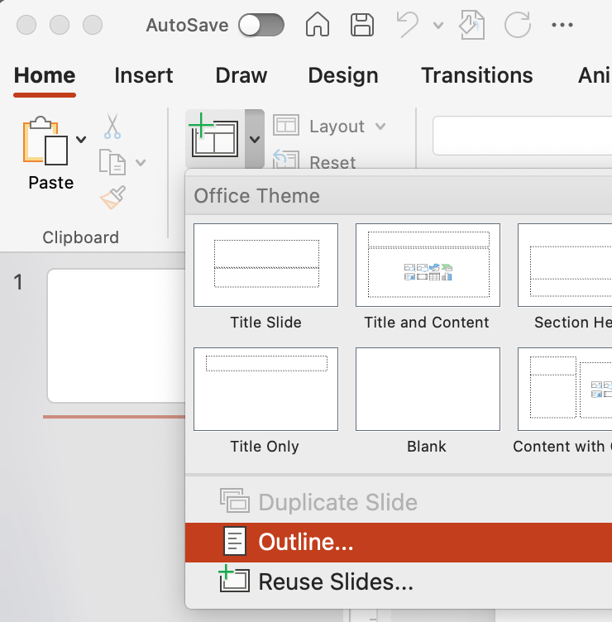Click the Home house icon in title bar
The image size is (612, 622).
coord(318,25)
